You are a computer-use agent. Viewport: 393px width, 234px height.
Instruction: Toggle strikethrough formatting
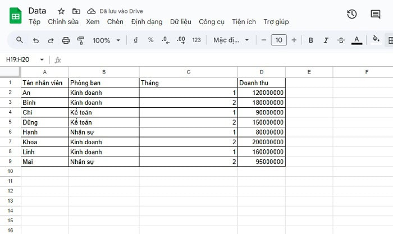341,40
